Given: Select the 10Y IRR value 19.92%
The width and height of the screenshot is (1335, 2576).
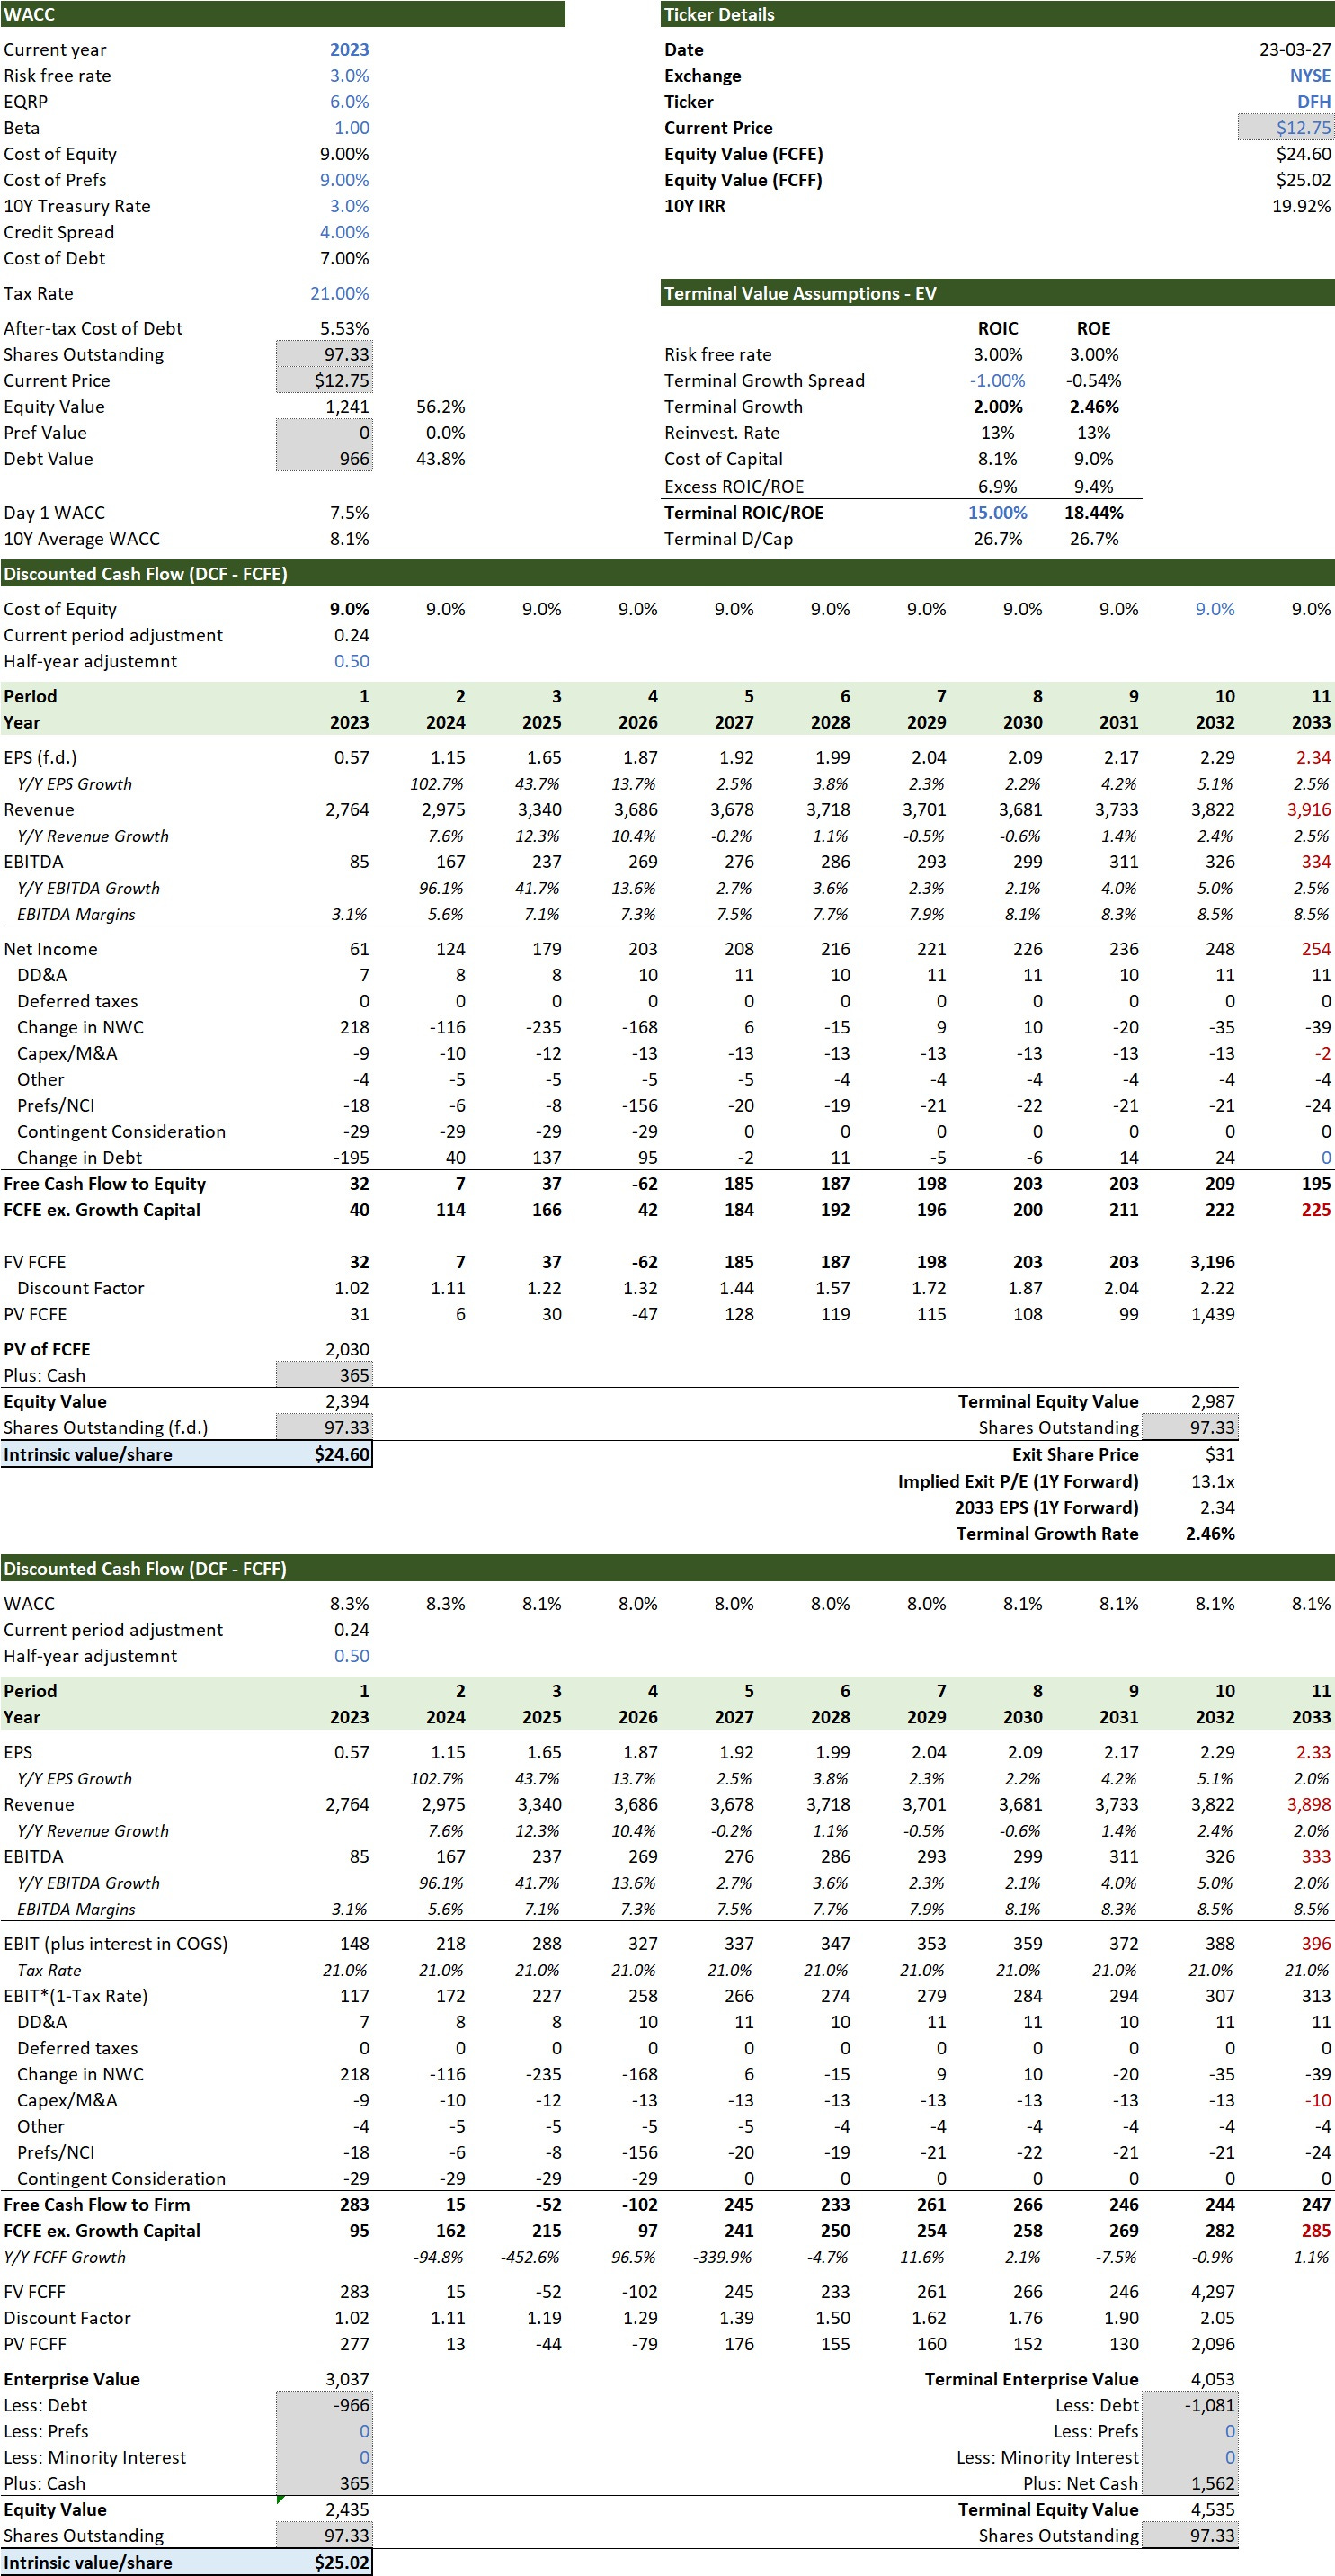Looking at the screenshot, I should (1301, 205).
